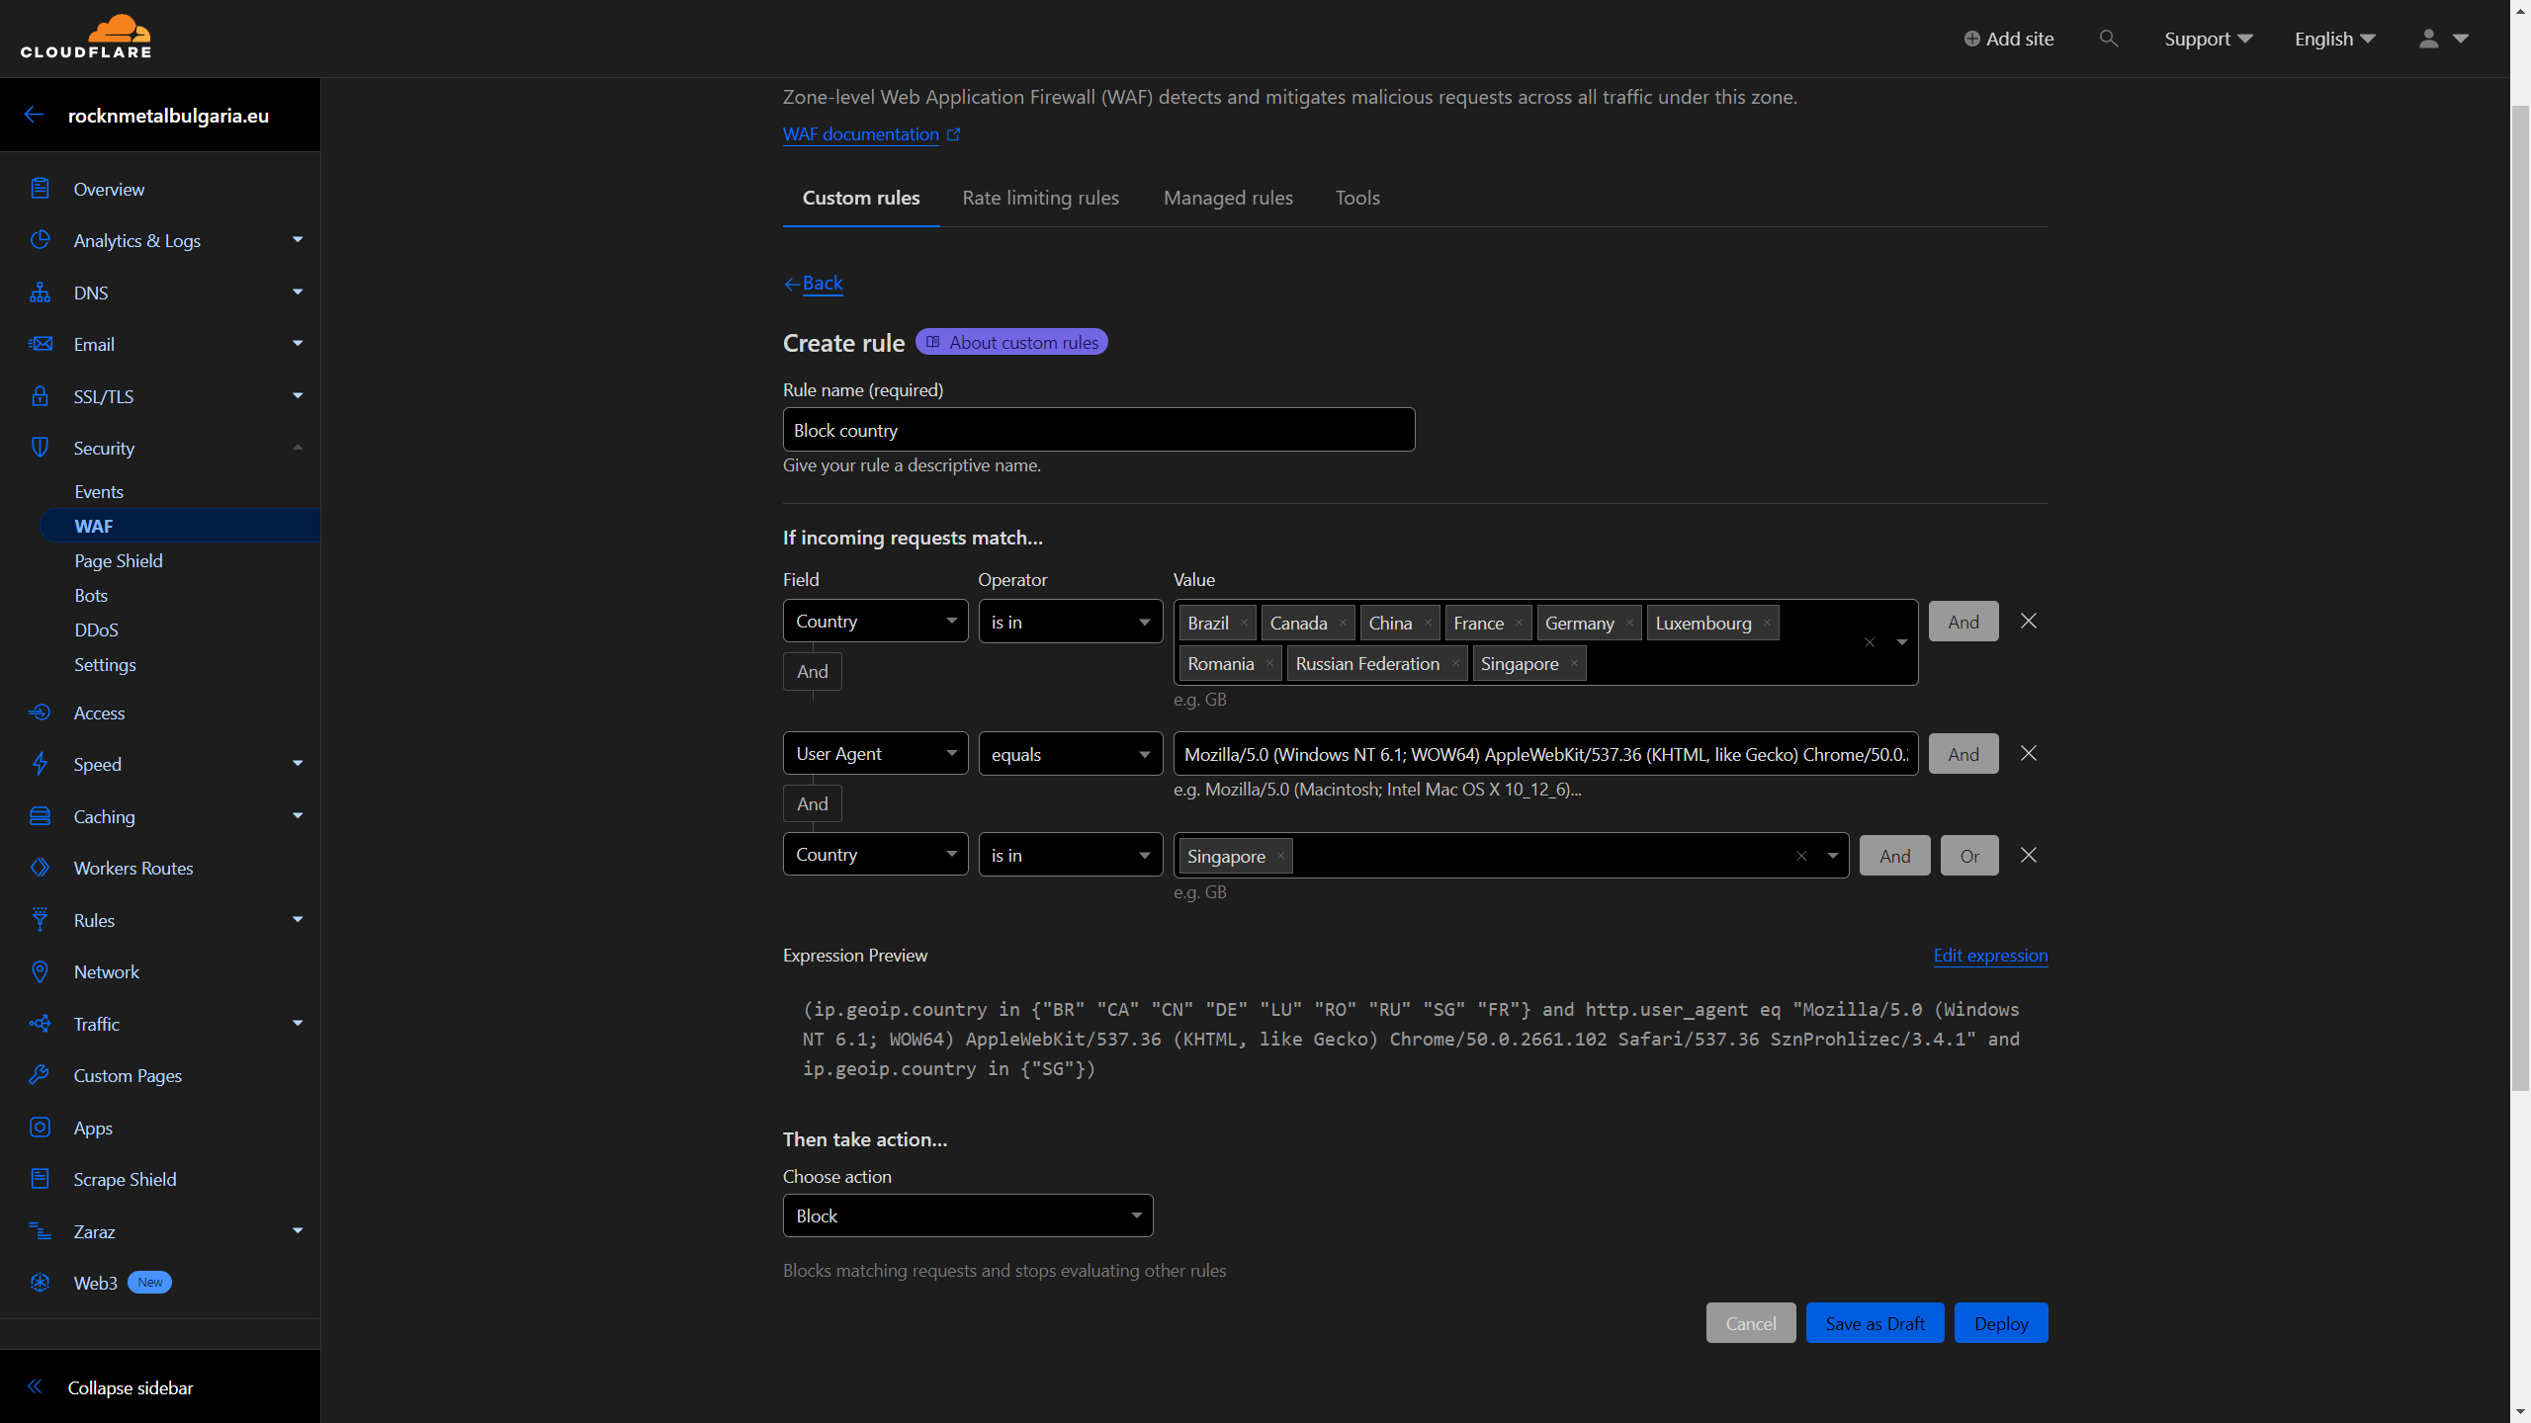This screenshot has height=1423, width=2531.
Task: Open the account menu via the user icon
Action: point(2428,39)
